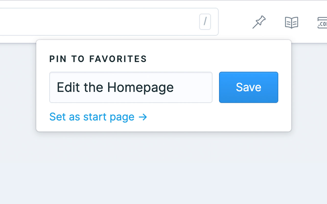Click header space between search and pushpin
Image resolution: width=327 pixels, height=204 pixels.
point(235,22)
